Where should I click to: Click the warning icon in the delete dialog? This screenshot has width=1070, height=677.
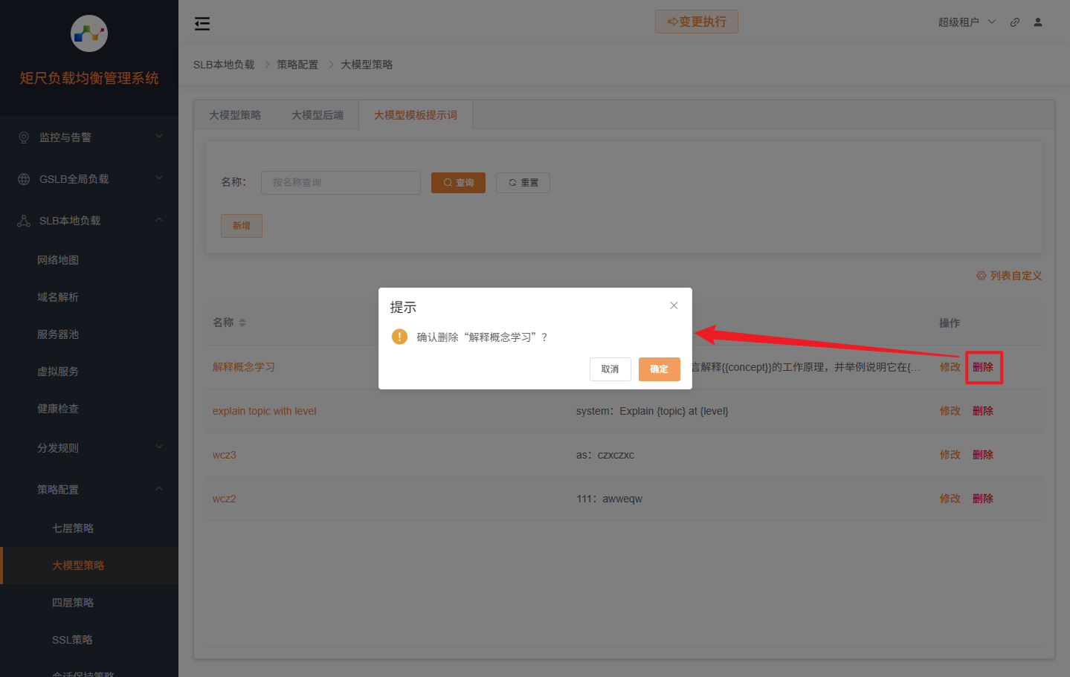pyautogui.click(x=399, y=336)
